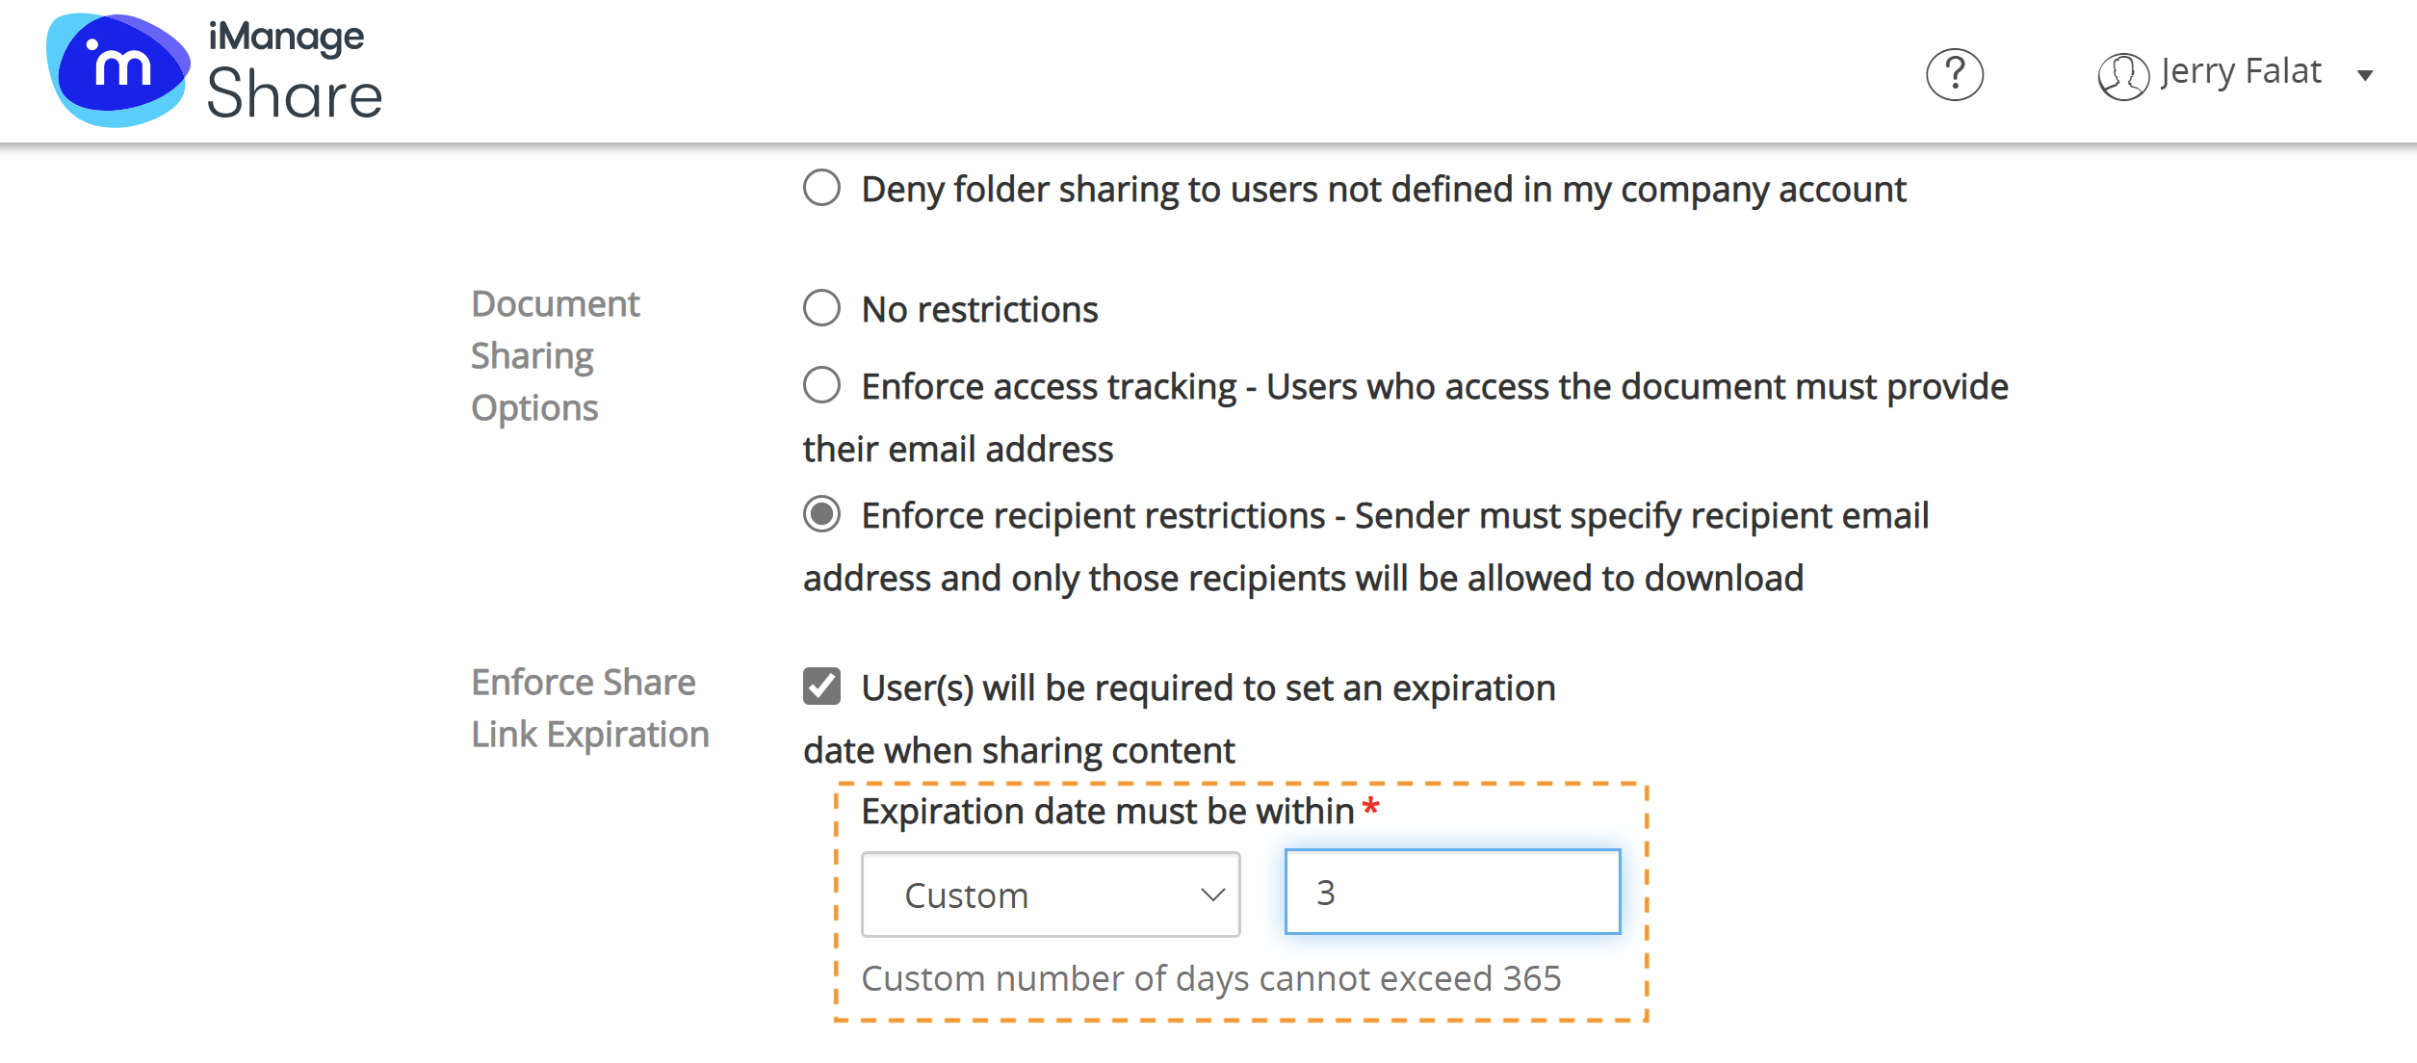Select "Enforce recipient restrictions" radio button

(x=821, y=514)
